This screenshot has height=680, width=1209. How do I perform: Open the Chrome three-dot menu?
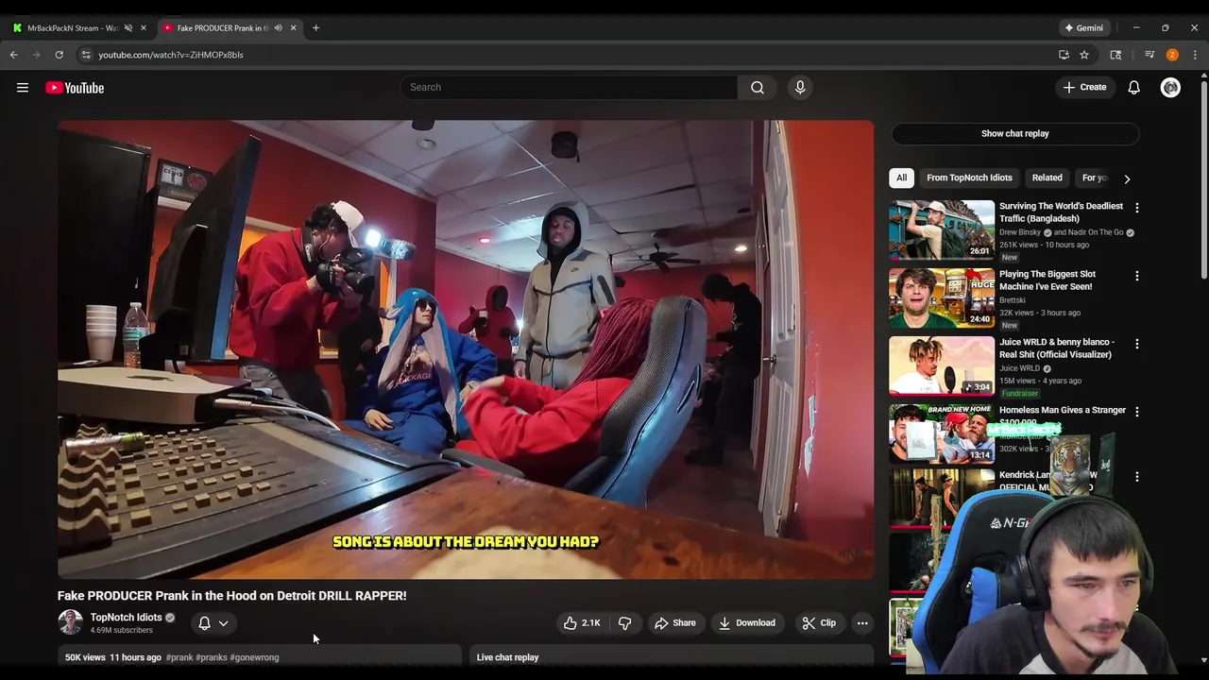click(x=1195, y=55)
